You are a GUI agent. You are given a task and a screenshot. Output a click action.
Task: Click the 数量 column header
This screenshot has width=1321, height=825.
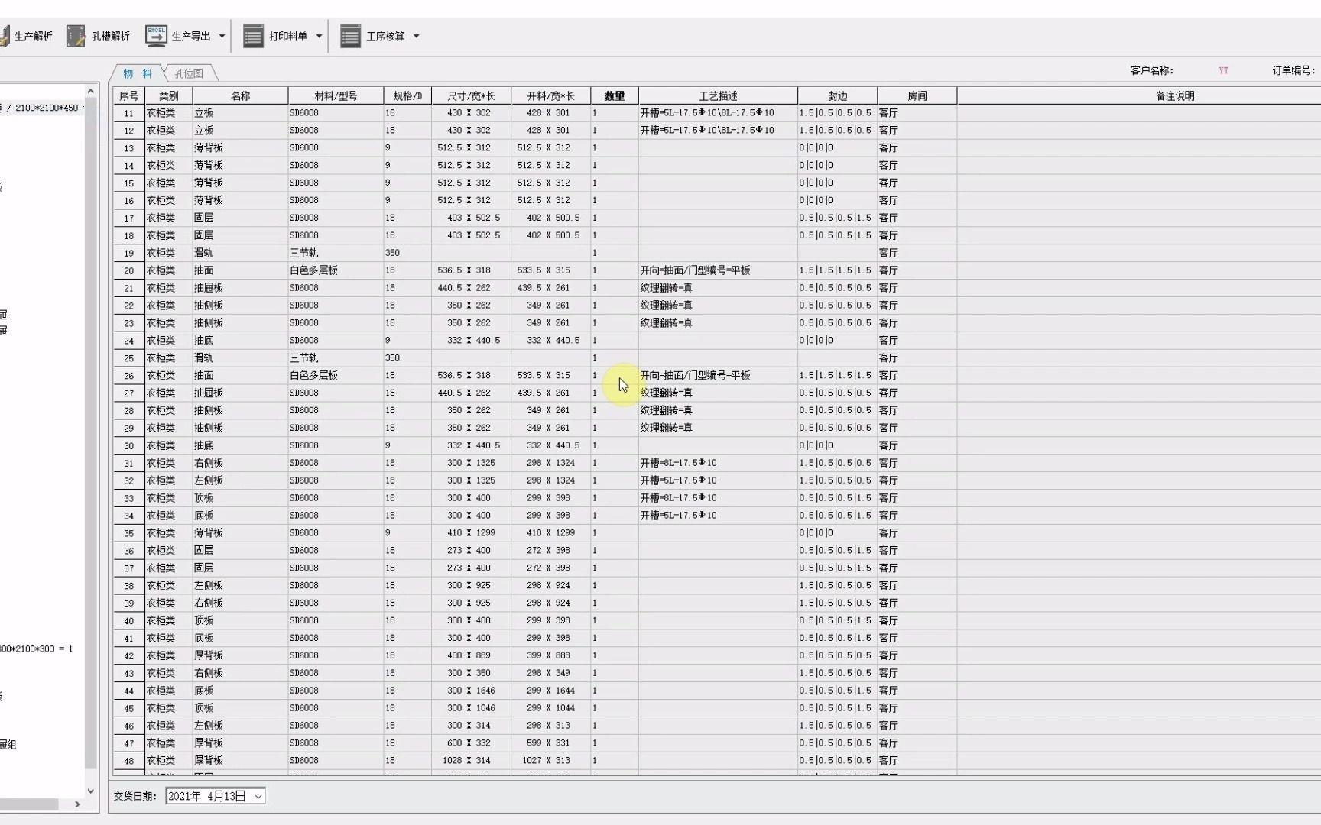coord(615,95)
